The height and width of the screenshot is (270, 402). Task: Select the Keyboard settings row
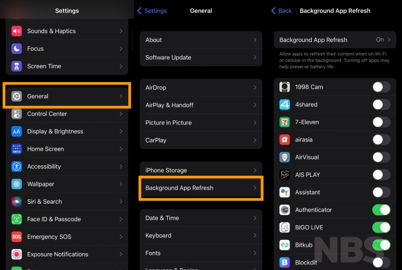coord(201,236)
